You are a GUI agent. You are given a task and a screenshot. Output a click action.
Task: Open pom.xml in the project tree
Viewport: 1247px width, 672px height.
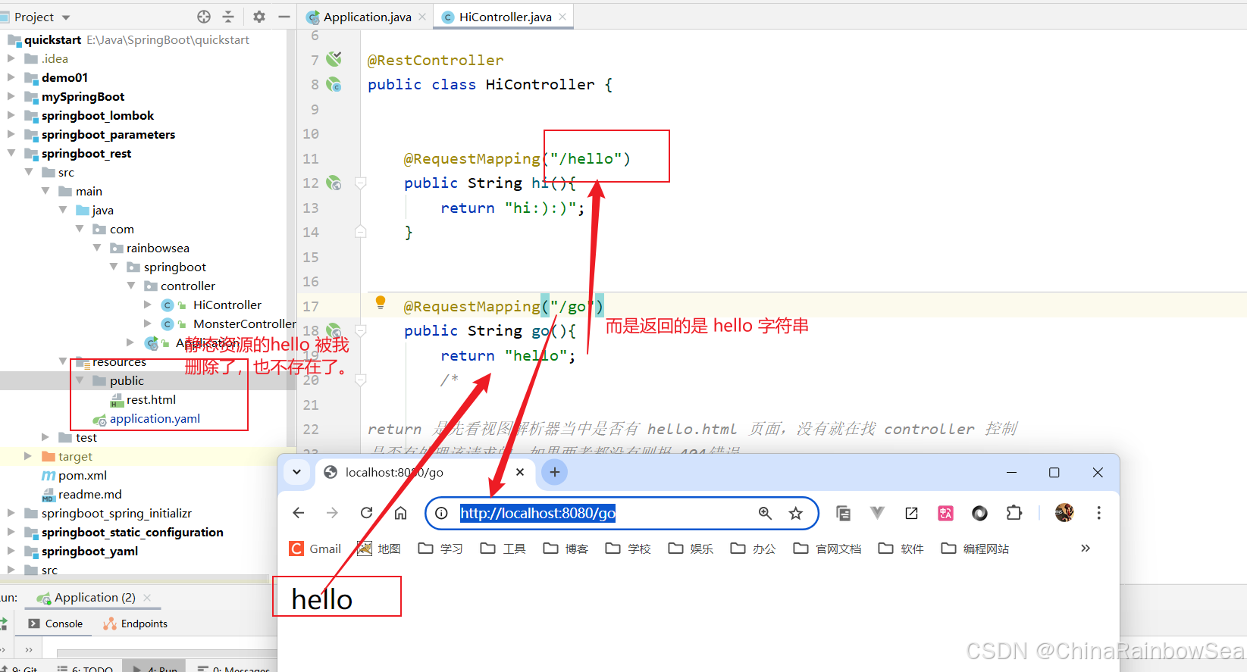82,475
